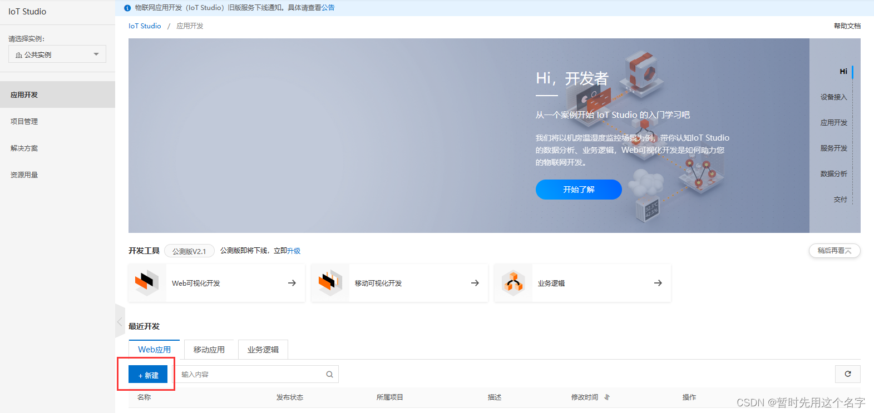
Task: Click the 开发工具 section heading
Action: [x=144, y=251]
